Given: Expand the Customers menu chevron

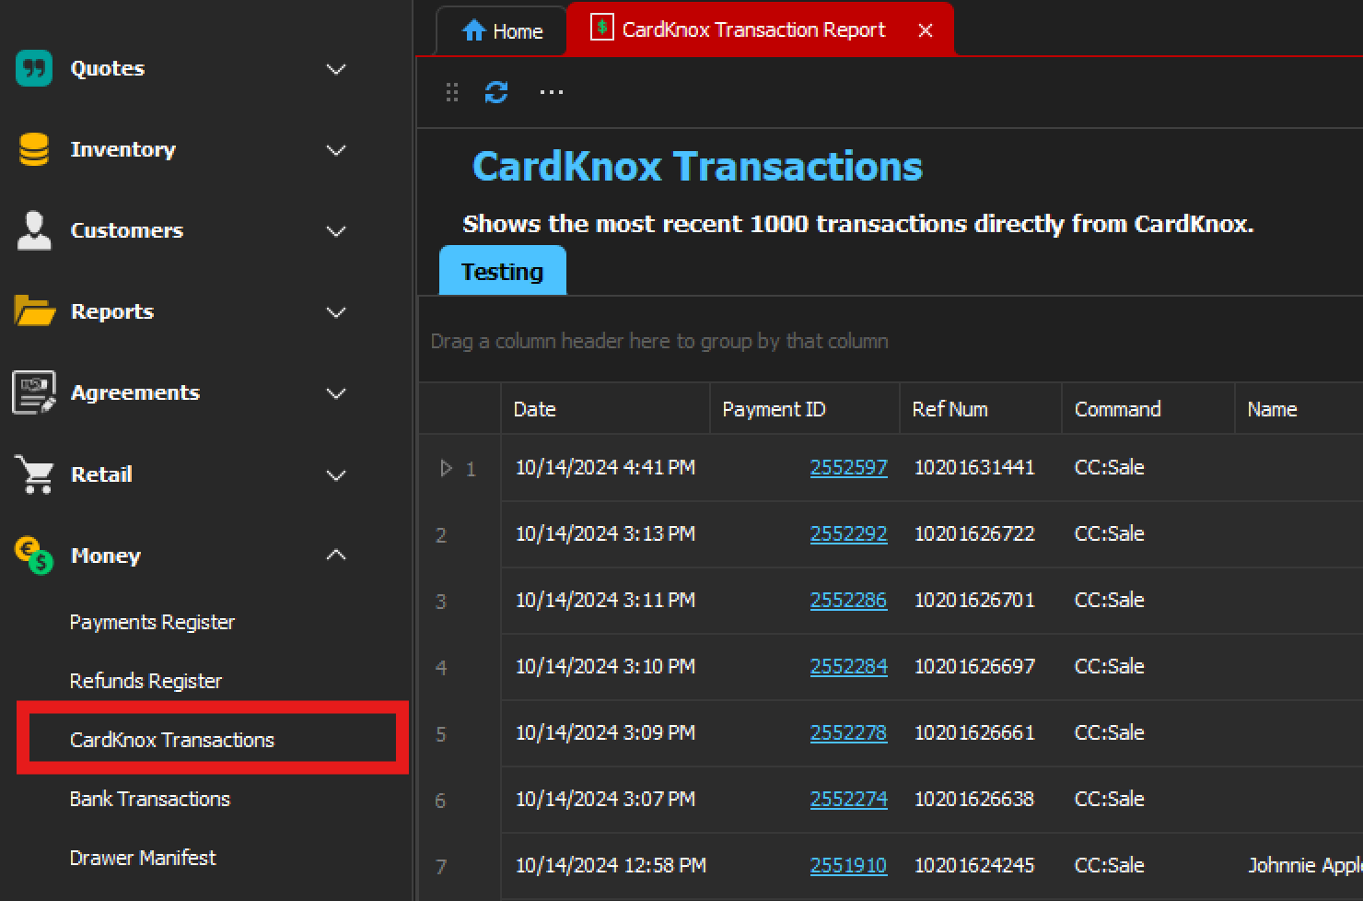Looking at the screenshot, I should pyautogui.click(x=336, y=231).
